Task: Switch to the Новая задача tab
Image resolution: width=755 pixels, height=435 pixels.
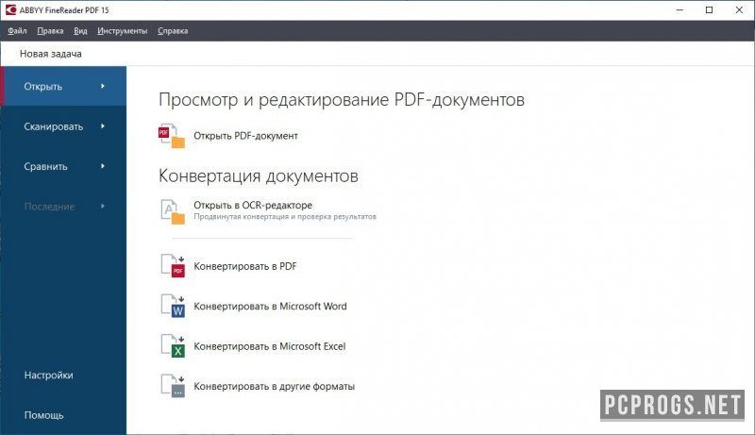Action: click(x=51, y=54)
